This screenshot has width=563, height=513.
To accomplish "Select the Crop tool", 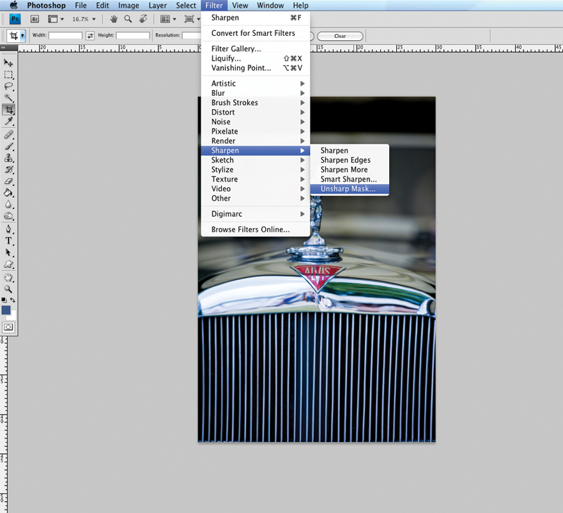I will 9,110.
